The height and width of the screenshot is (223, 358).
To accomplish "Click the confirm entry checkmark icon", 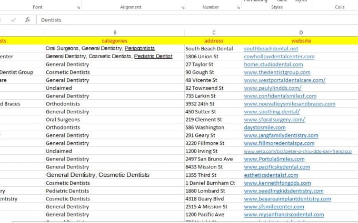I will coord(14,20).
